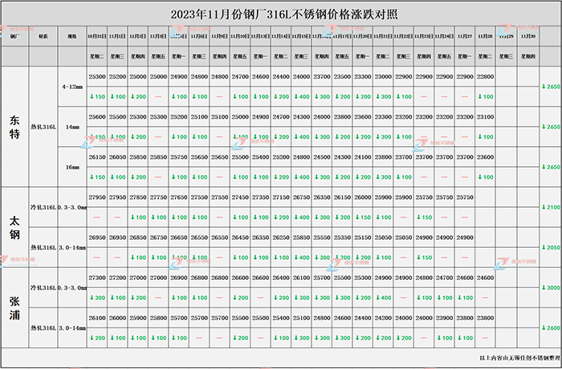Click the ↓2650 total for 4-12mm row
562x369 pixels.
[551, 87]
